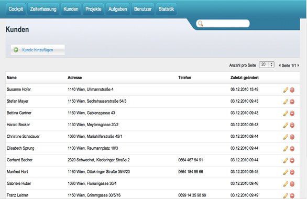Edit Harald Becker entry pencil icon

[x=286, y=125]
